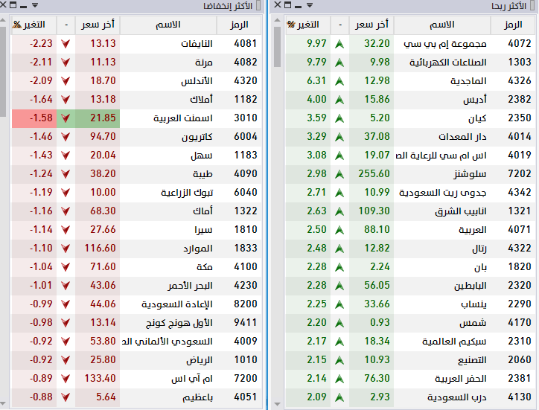The image size is (539, 410).
Task: Sort losers by التغير % column header
Action: [34, 25]
